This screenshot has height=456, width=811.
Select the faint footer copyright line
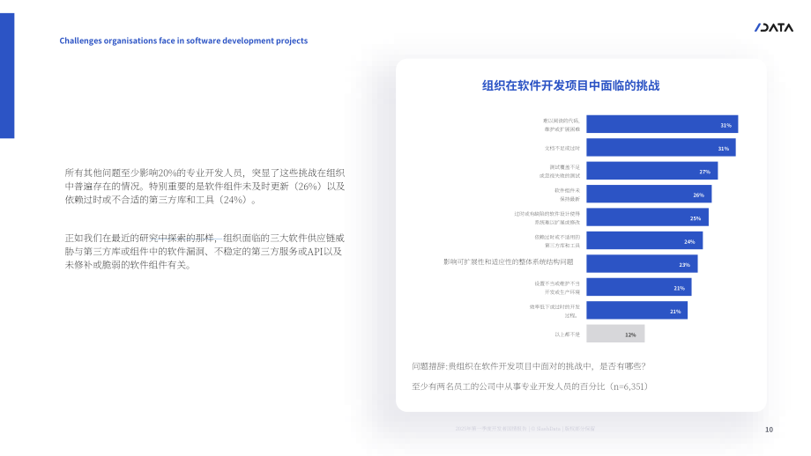[525, 429]
